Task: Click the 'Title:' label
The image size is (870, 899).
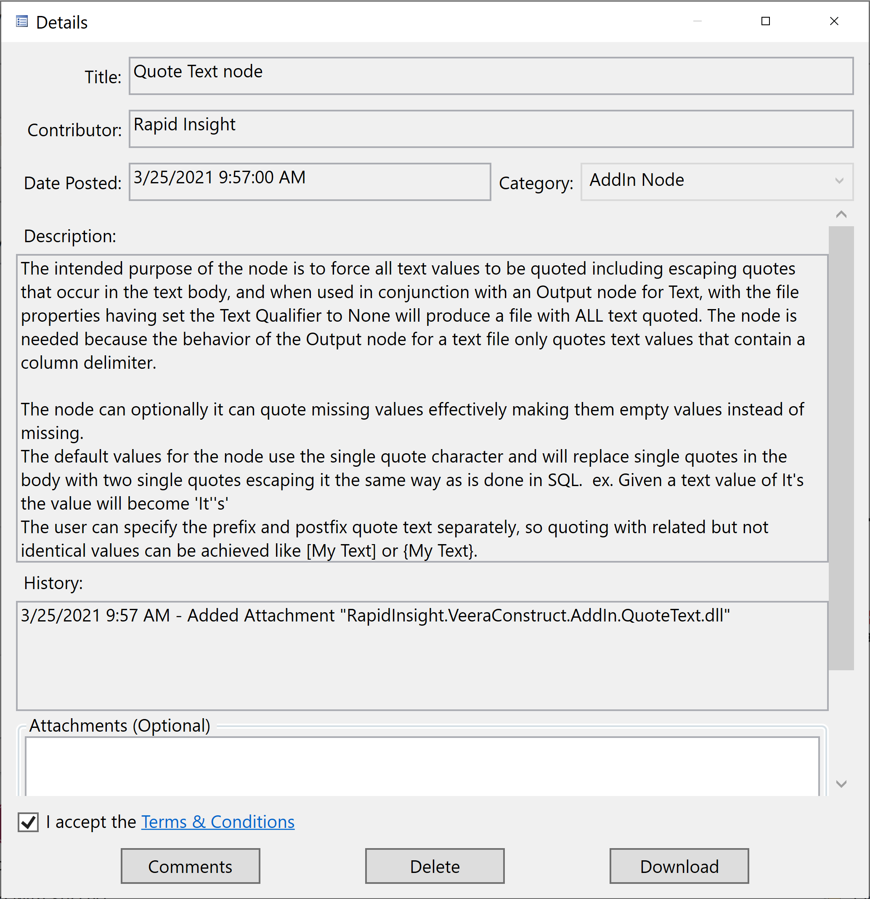Action: [103, 77]
